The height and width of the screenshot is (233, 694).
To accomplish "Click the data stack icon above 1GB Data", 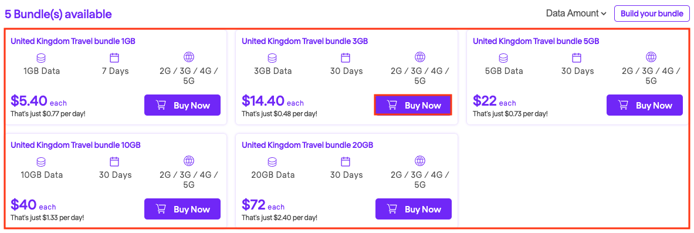I will (x=41, y=58).
